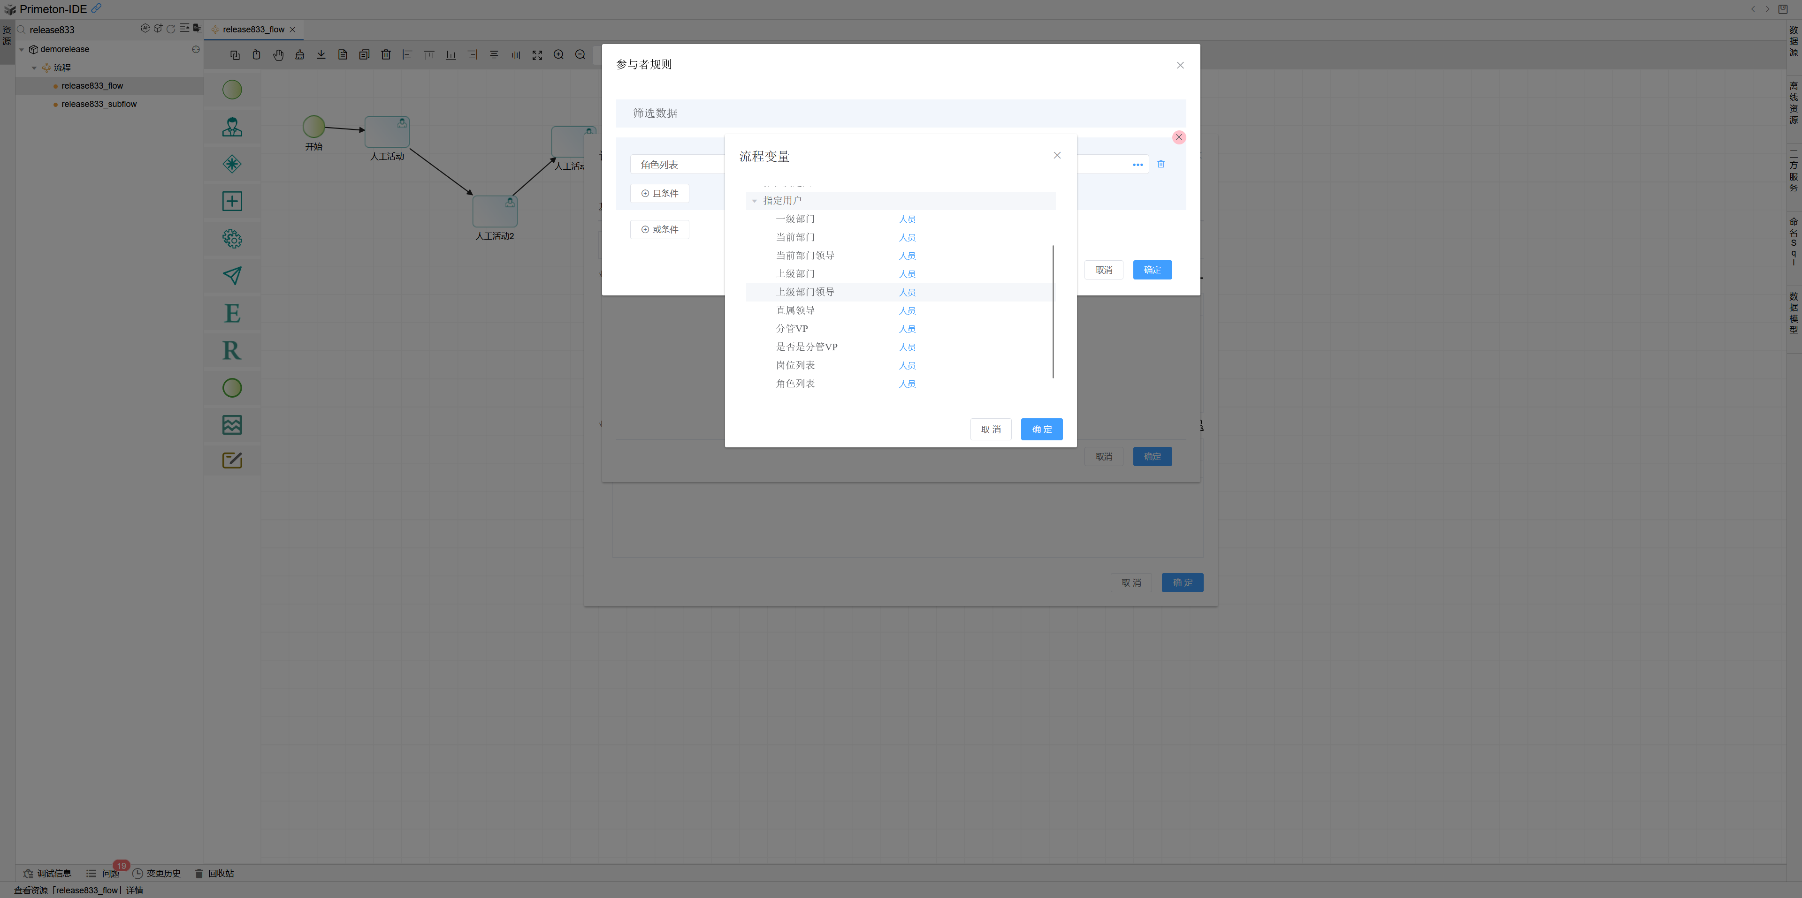Click the zoom in magnifier icon
The width and height of the screenshot is (1802, 898).
(x=558, y=54)
